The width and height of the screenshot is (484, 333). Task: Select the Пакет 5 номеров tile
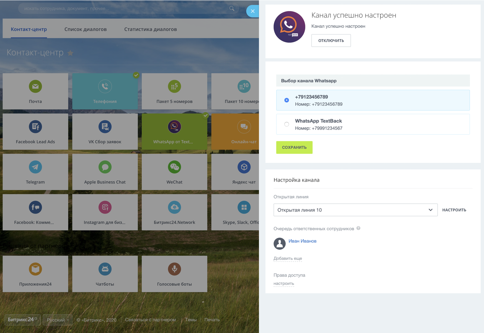174,91
